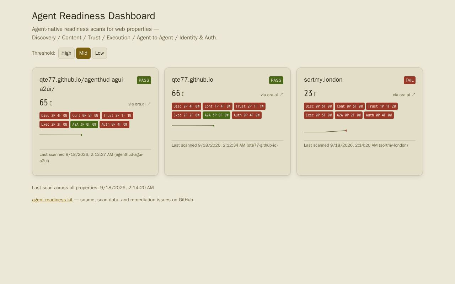Click the score 23 F
455x284 pixels.
310,94
